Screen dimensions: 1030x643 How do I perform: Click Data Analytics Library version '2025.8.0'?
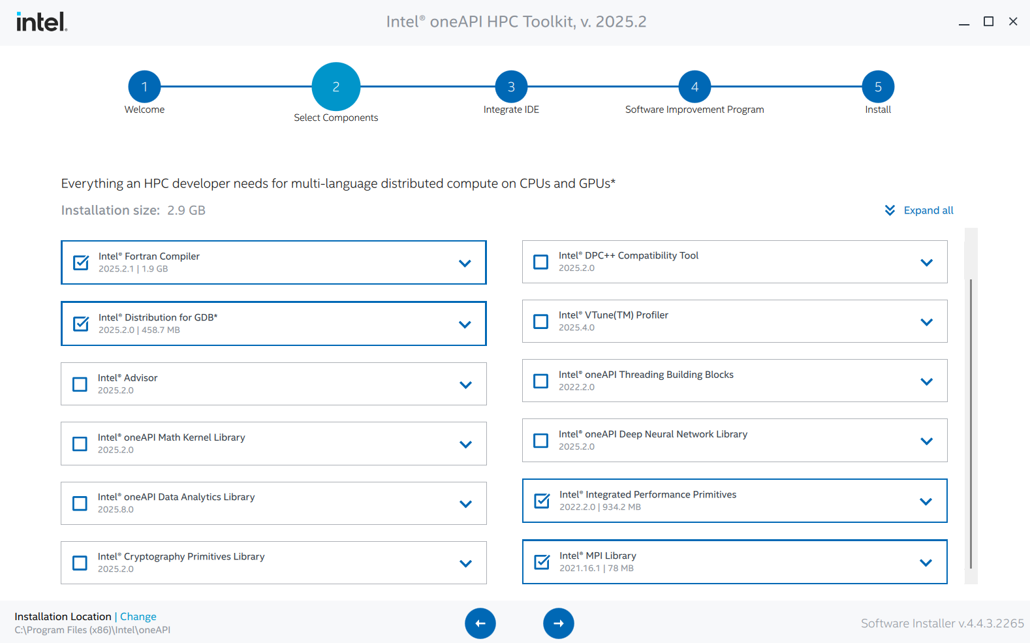click(116, 509)
